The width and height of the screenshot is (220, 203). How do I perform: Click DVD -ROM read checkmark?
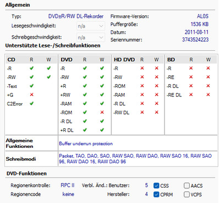[x=85, y=112]
